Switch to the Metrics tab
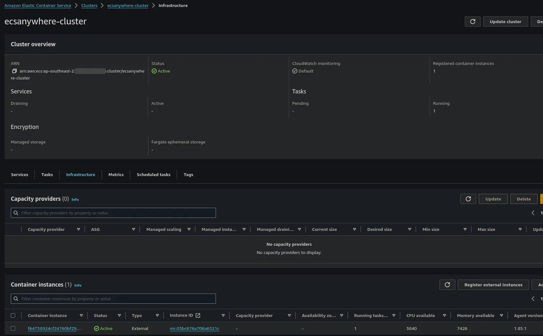 point(116,174)
